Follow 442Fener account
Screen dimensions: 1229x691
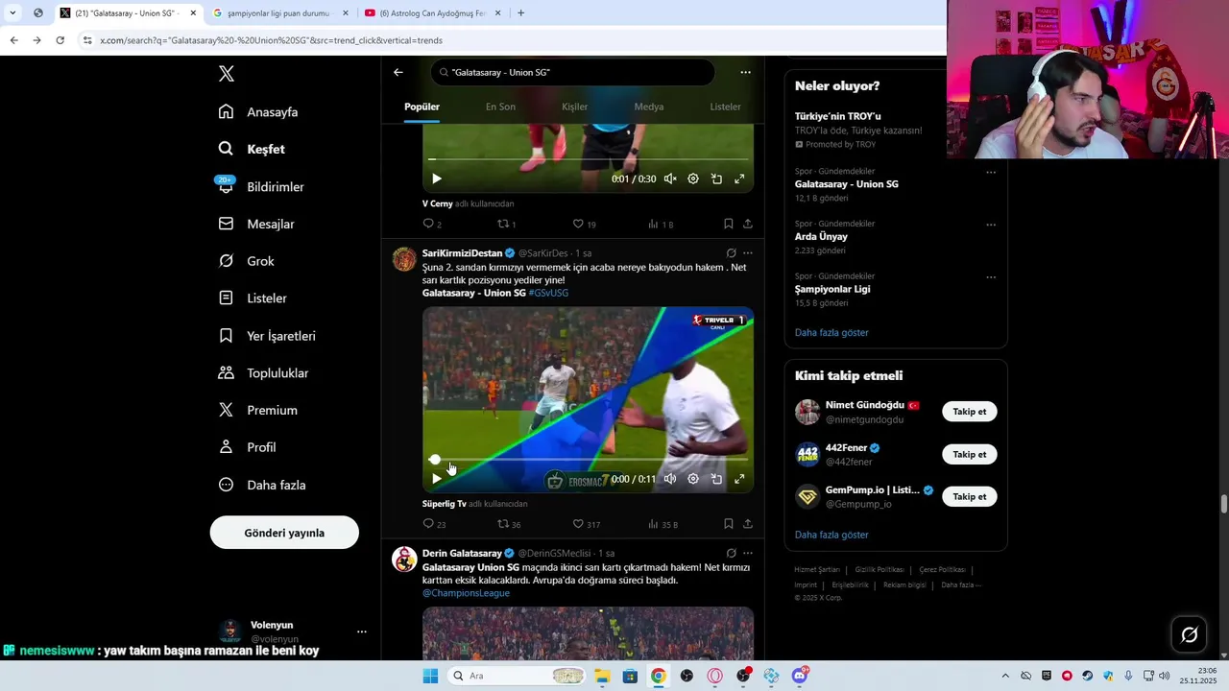970,454
